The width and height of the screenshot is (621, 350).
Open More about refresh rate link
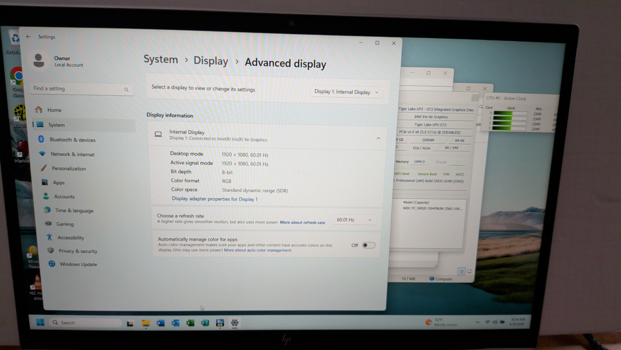point(302,222)
